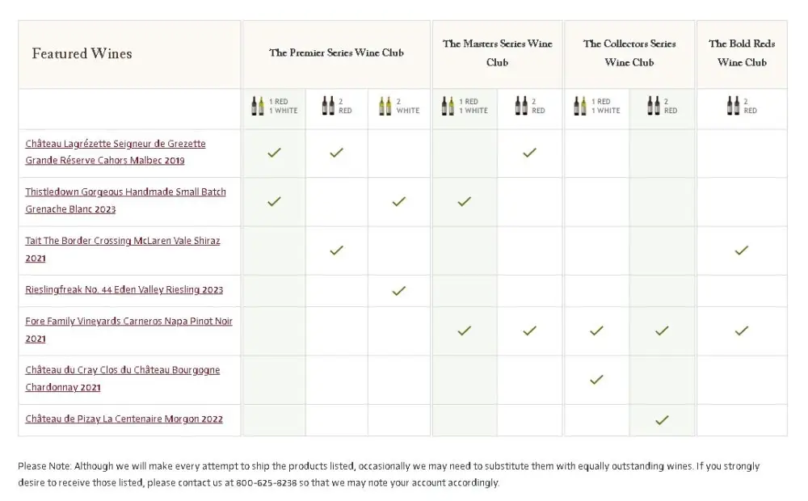808x501 pixels.
Task: Click Collectors Series 1 Red 1 White bottle icon
Action: click(580, 106)
